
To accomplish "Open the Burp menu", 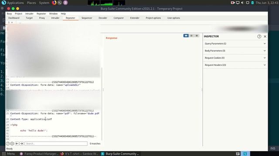I will point(9,13).
